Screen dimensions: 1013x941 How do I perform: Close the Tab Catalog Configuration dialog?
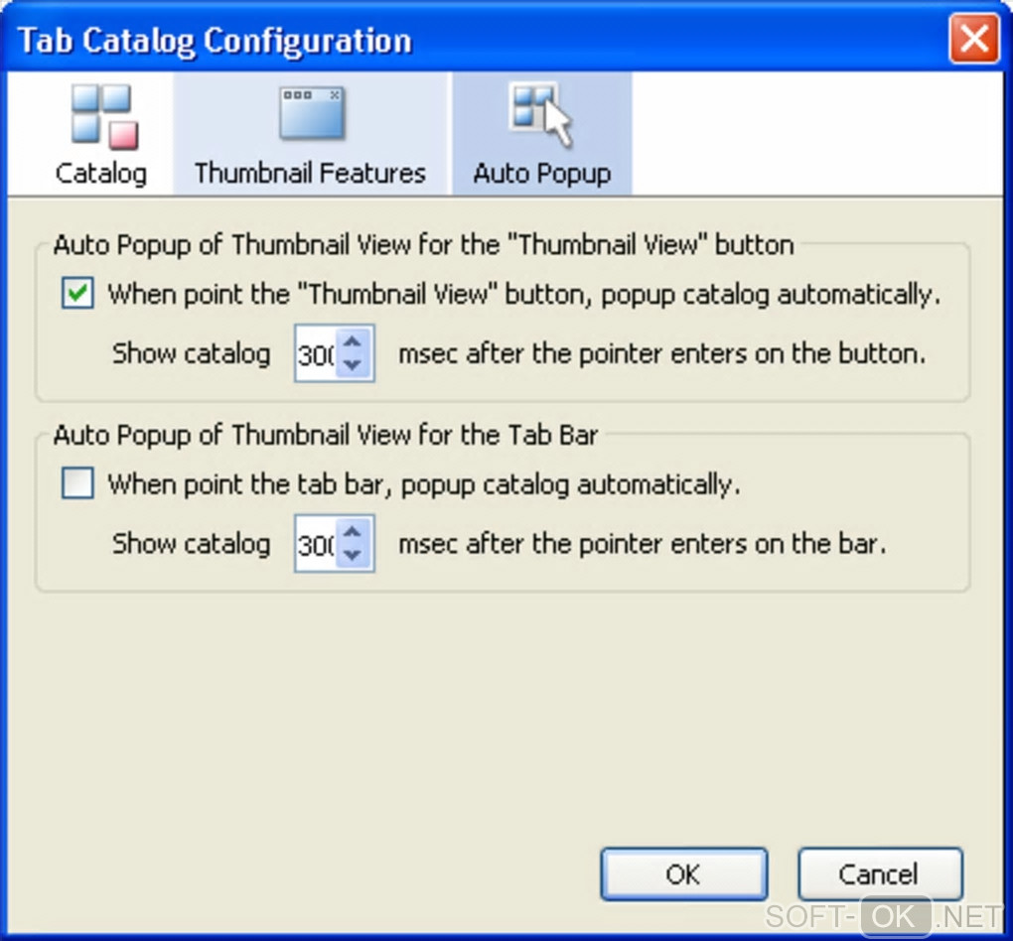coord(973,41)
